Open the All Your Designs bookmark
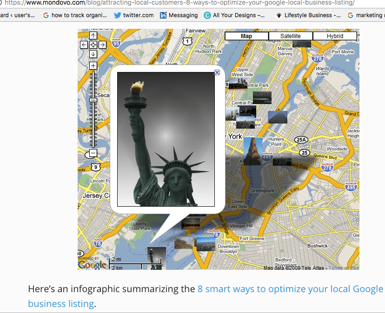The height and width of the screenshot is (313, 385). click(234, 15)
